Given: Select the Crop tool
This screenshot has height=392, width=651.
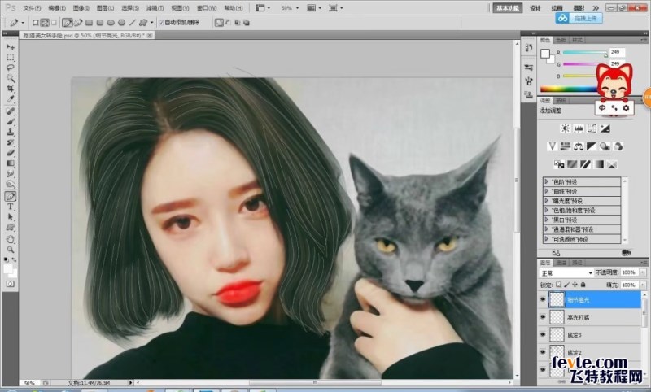Looking at the screenshot, I should point(11,89).
